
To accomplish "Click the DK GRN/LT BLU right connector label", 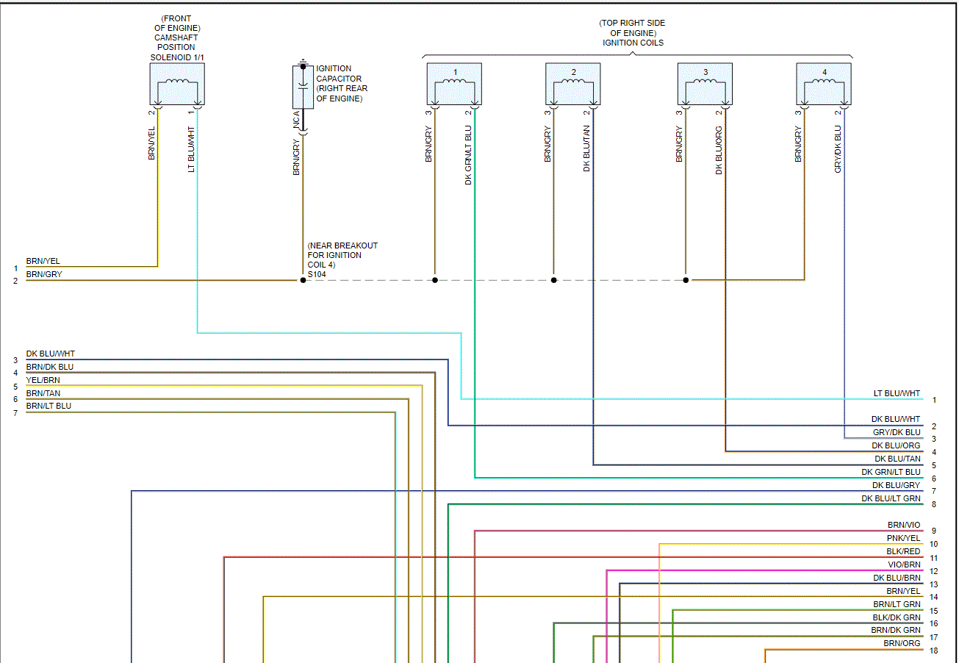I will pyautogui.click(x=891, y=472).
